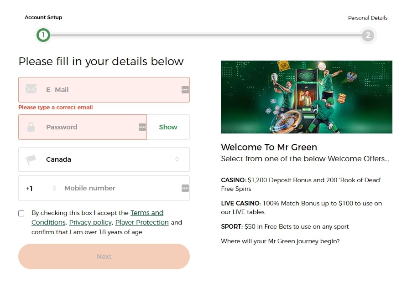
Task: Select step 1 circle in the progress stepper
Action: pos(43,35)
